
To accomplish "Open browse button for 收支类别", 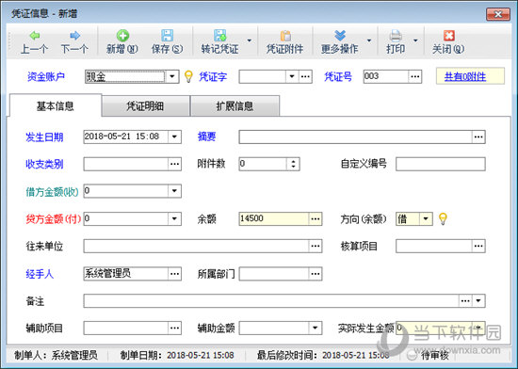I will coord(174,164).
